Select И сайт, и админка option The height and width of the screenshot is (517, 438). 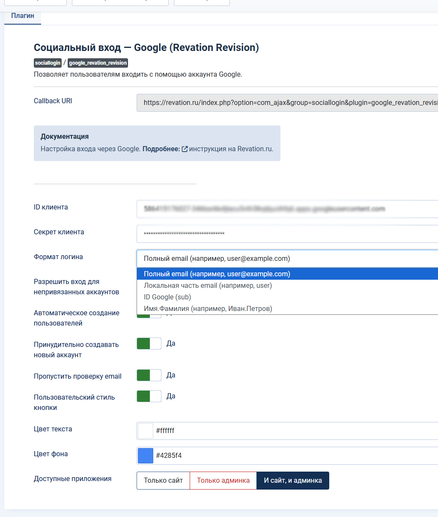tap(293, 481)
